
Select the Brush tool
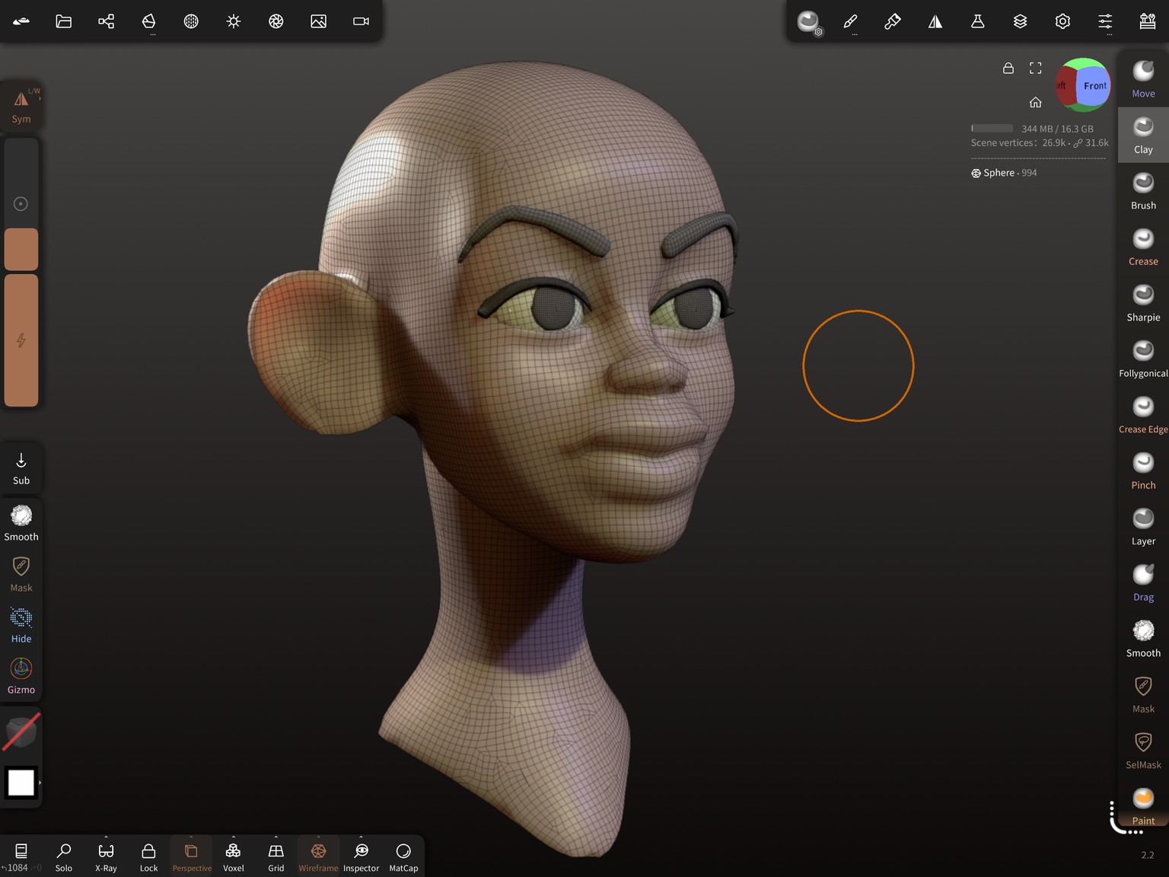1143,191
